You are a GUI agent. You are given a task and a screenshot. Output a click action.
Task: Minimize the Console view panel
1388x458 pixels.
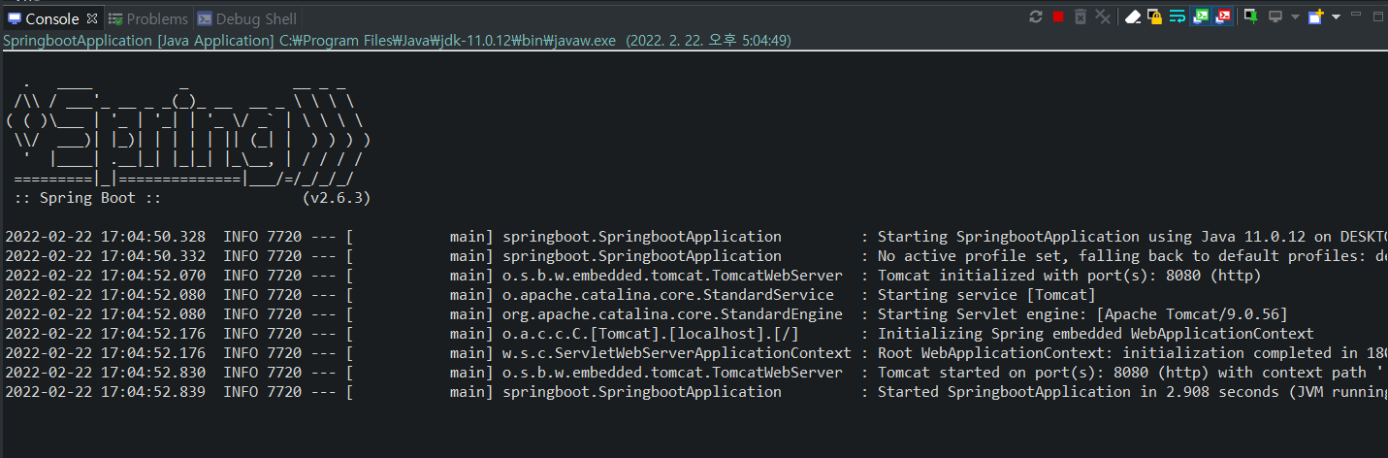tap(1355, 14)
